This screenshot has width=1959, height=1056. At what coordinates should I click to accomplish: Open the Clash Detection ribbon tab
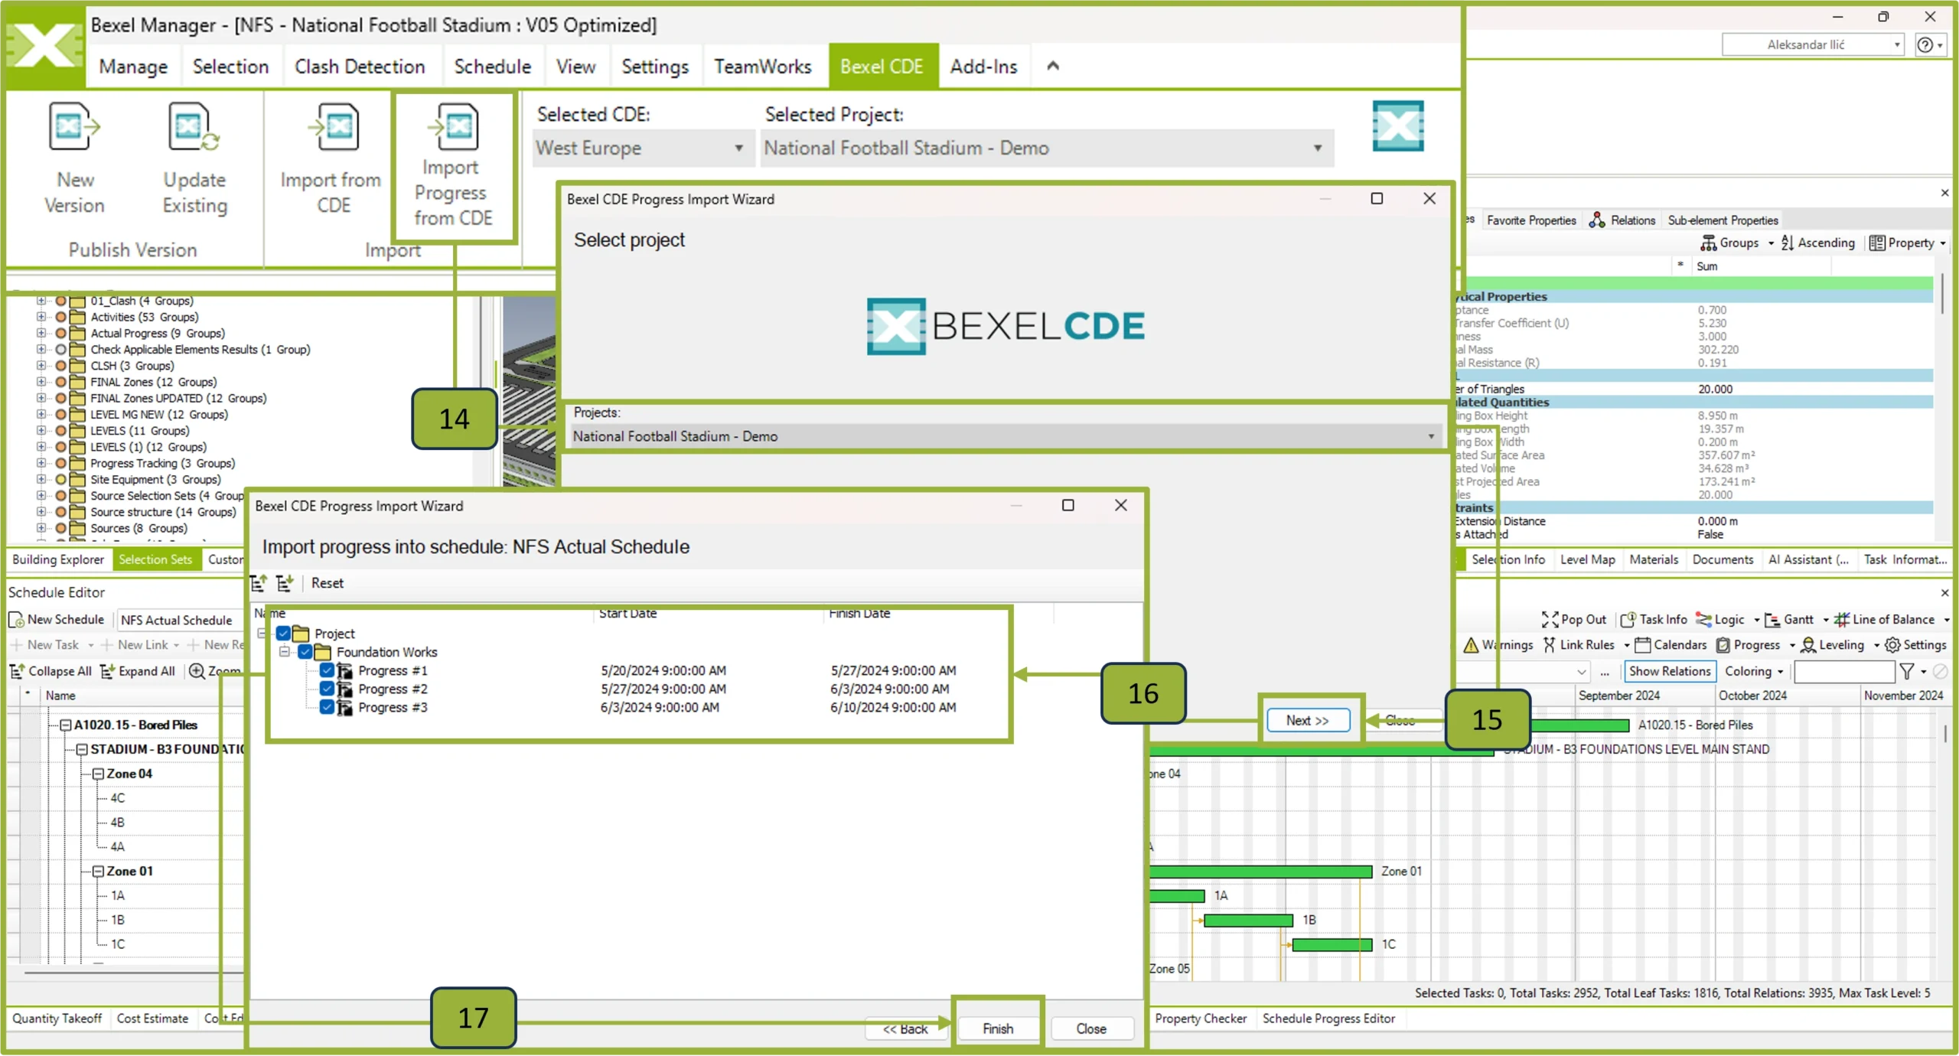click(x=360, y=67)
